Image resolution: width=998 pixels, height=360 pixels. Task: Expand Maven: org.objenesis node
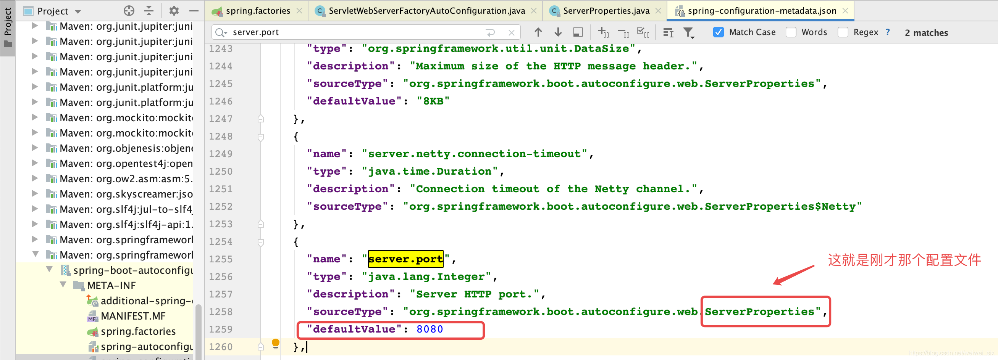click(x=34, y=148)
